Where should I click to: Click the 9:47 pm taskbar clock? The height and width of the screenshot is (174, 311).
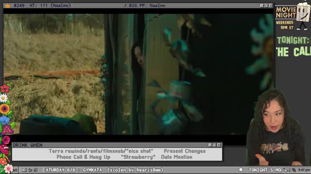[304, 170]
